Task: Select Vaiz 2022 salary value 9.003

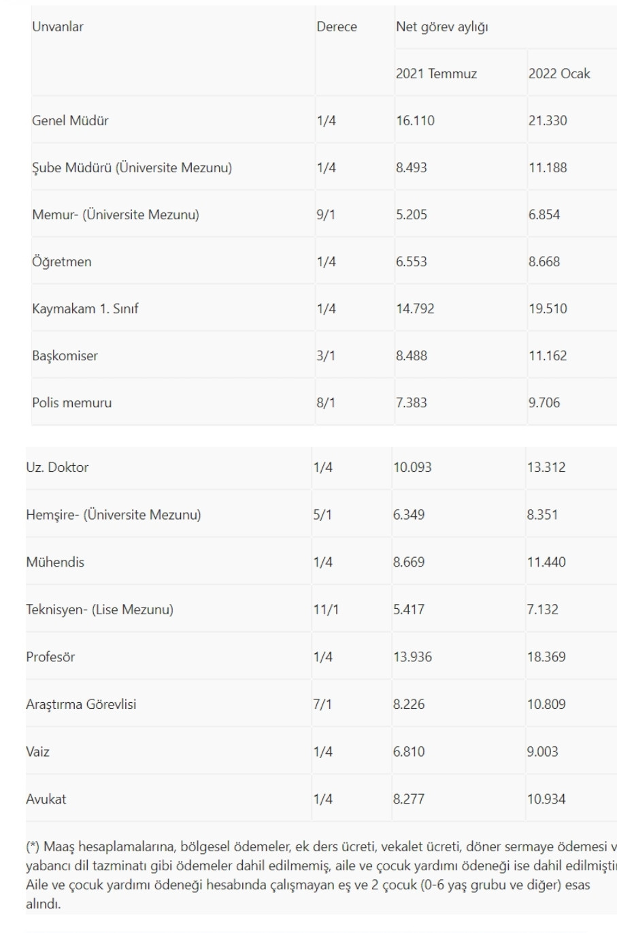Action: (x=542, y=752)
